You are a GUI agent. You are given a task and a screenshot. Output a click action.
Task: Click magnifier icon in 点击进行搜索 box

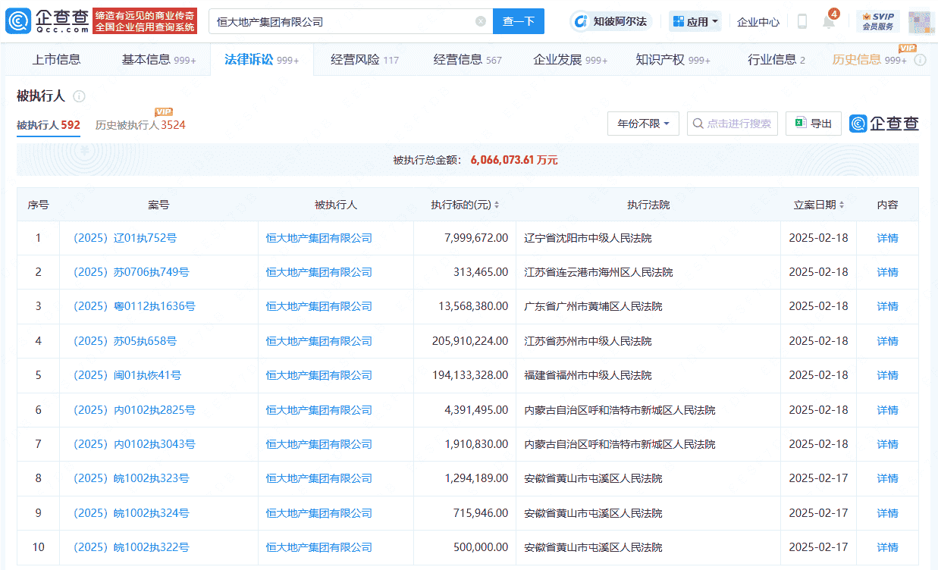pos(698,124)
